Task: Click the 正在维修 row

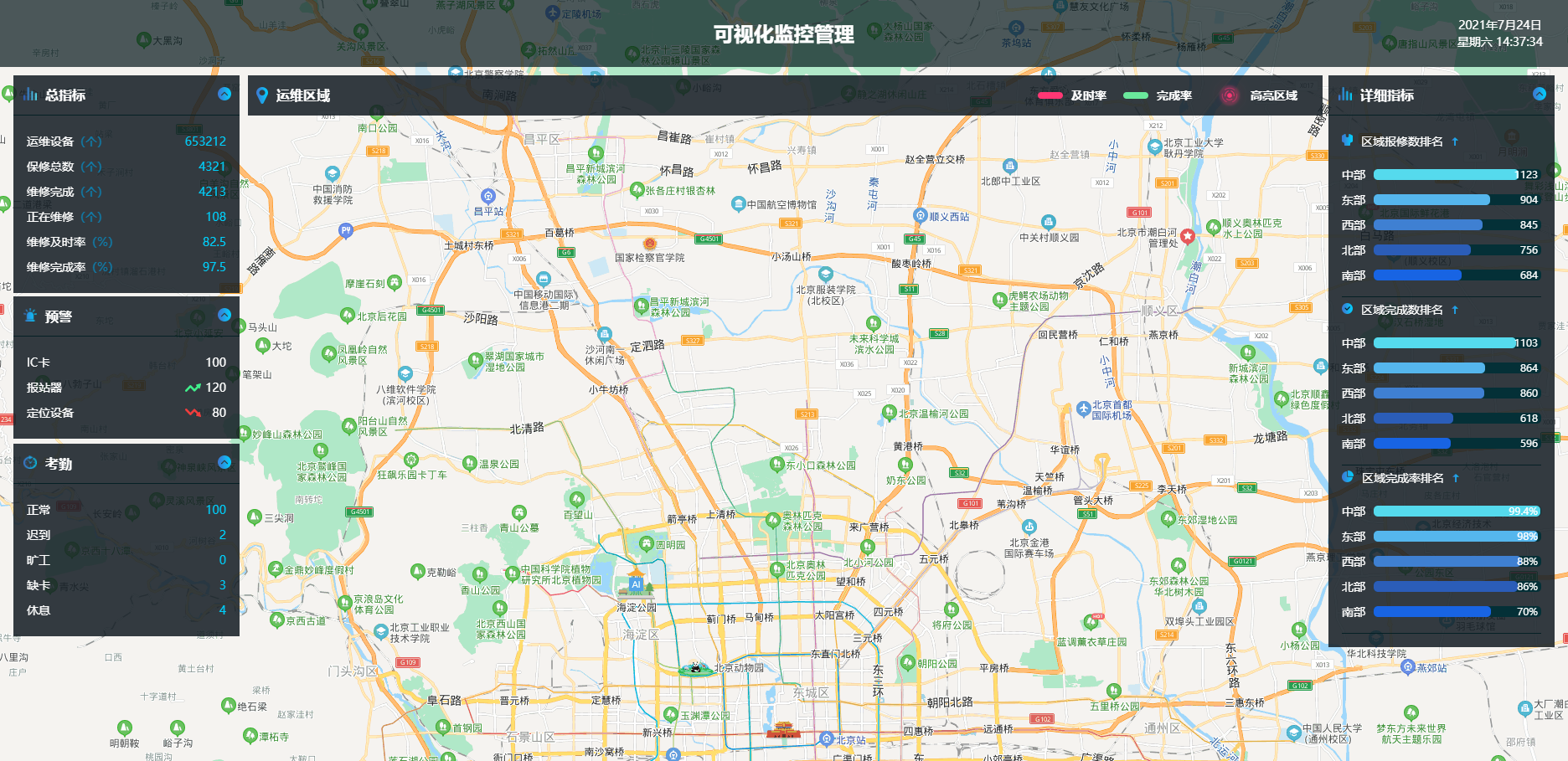Action: coord(126,217)
